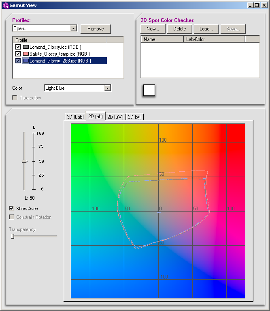The height and width of the screenshot is (311, 270).
Task: Open the 2D (xy) tab
Action: [x=135, y=117]
